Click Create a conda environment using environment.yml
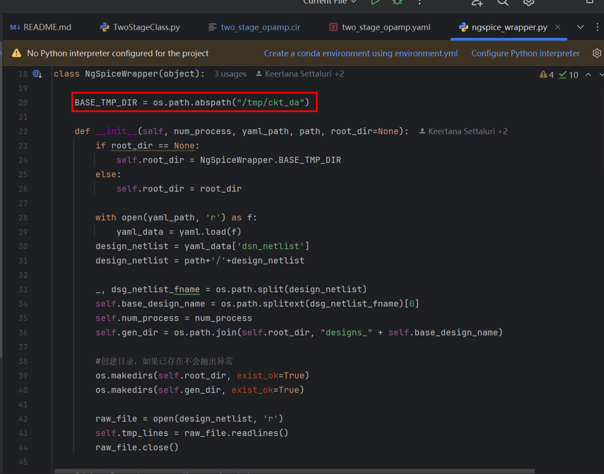 (x=361, y=53)
